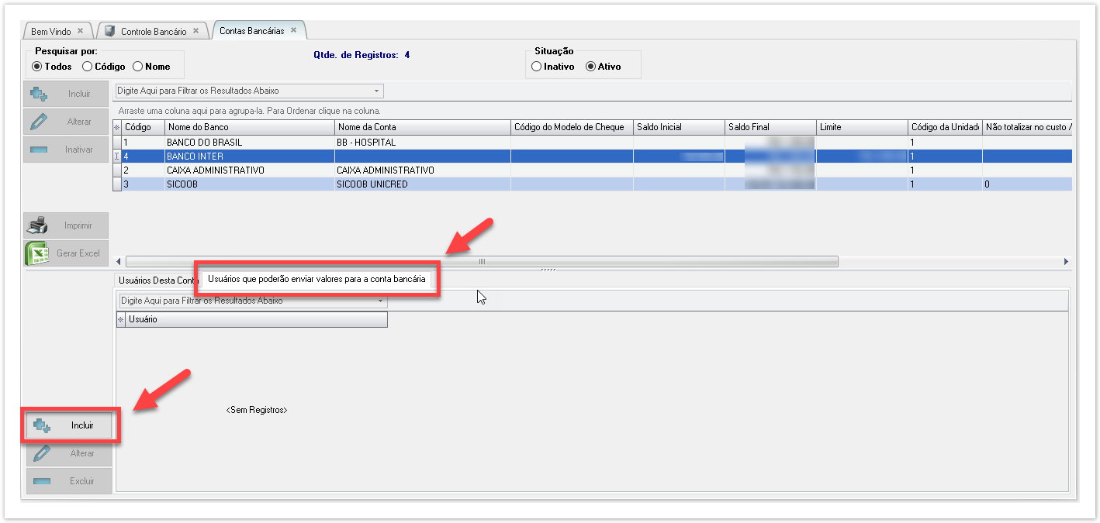Screen dimensions: 1100x523
Task: Select the Nome search radio button
Action: 138,67
